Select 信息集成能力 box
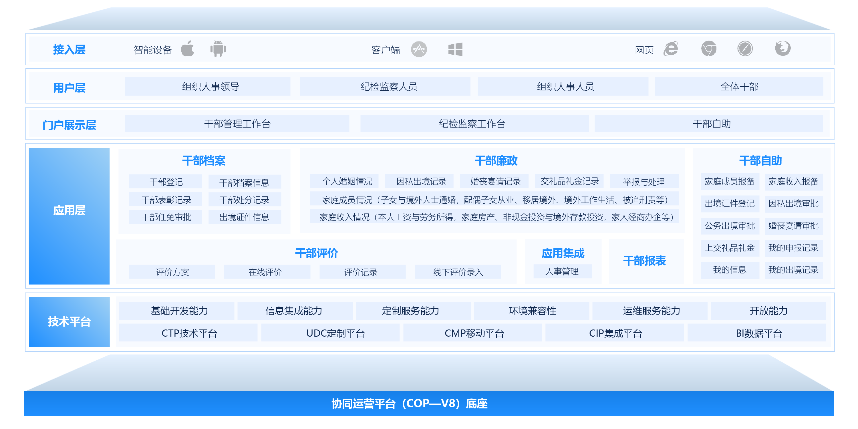This screenshot has width=858, height=429. point(295,311)
